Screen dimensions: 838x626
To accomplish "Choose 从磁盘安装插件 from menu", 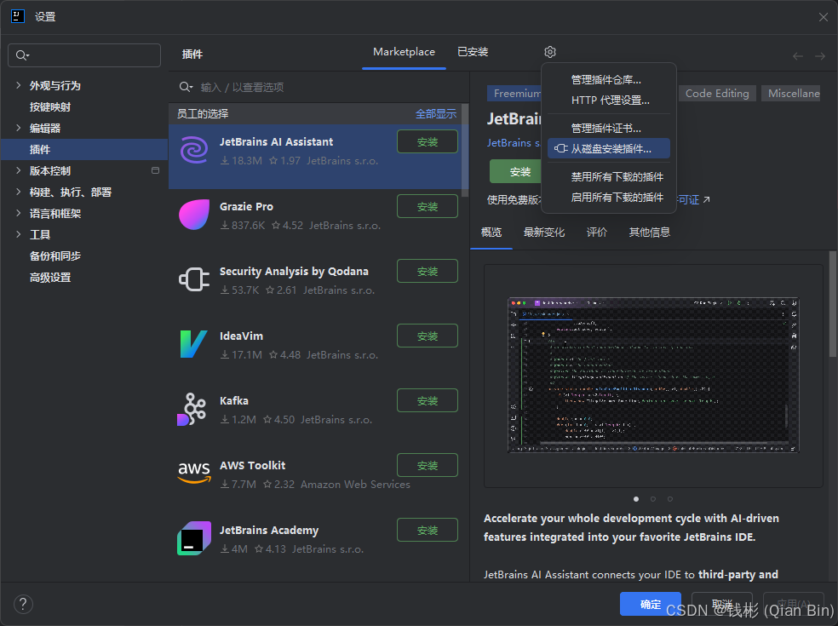I will tap(609, 148).
